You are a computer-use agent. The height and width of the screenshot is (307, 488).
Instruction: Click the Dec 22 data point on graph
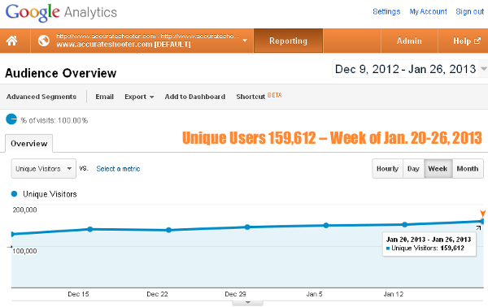pyautogui.click(x=168, y=231)
